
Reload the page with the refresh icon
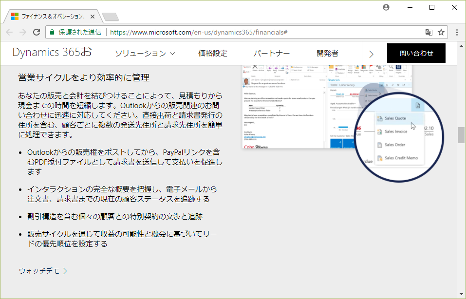click(37, 32)
